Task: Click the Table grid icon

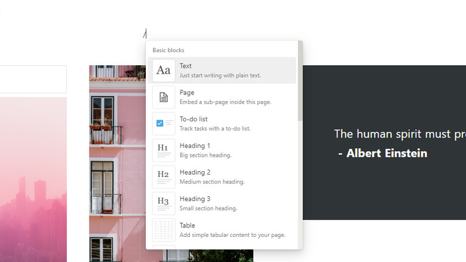Action: pos(163,230)
